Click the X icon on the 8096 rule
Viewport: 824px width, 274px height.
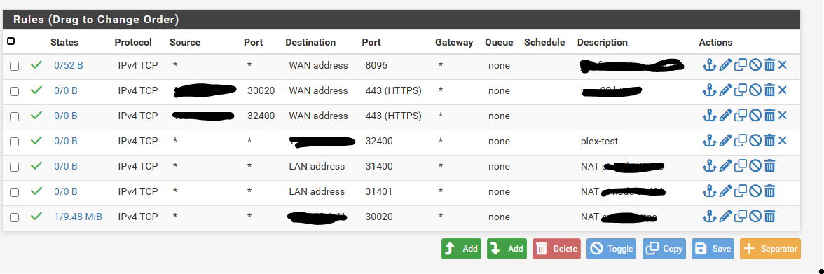782,65
